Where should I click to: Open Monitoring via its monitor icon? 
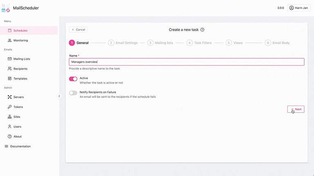[10, 40]
